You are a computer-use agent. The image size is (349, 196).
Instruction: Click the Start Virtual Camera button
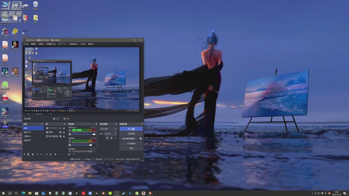pyautogui.click(x=129, y=139)
